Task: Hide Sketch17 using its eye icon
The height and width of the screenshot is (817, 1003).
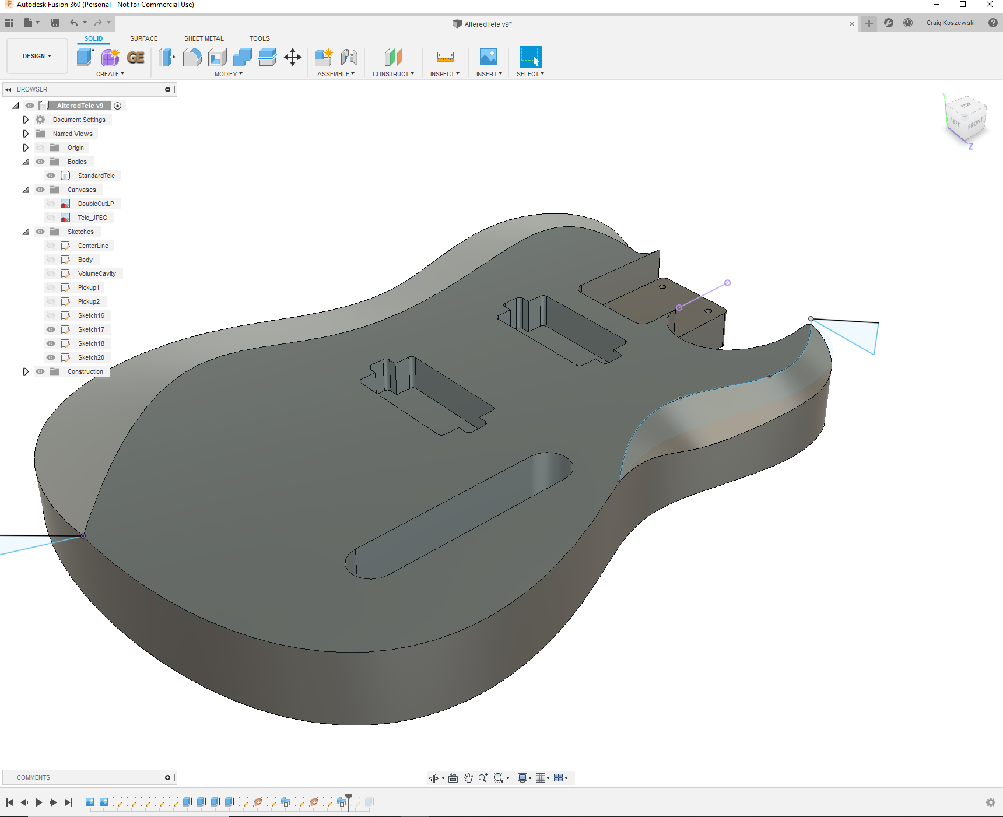Action: point(51,329)
